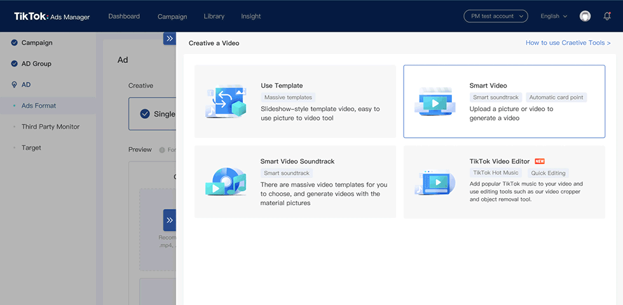The width and height of the screenshot is (623, 305).
Task: Click the AD step lightbulb icon
Action: [14, 85]
